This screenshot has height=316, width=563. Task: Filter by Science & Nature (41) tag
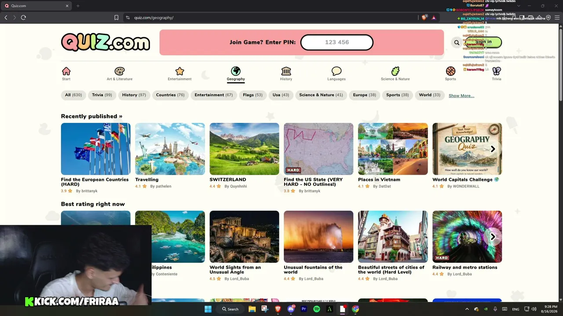(321, 95)
